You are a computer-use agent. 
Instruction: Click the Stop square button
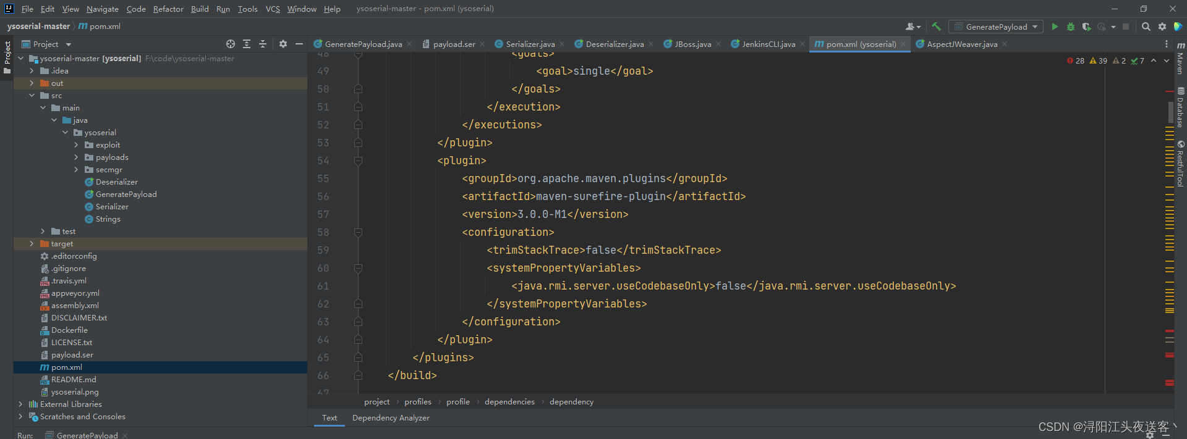(x=1126, y=27)
